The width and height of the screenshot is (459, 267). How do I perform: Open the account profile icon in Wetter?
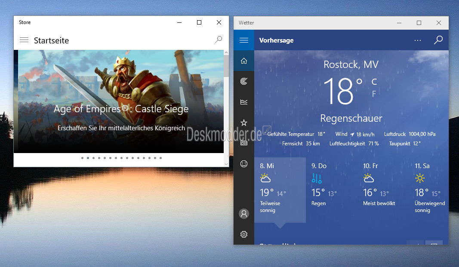tap(244, 214)
